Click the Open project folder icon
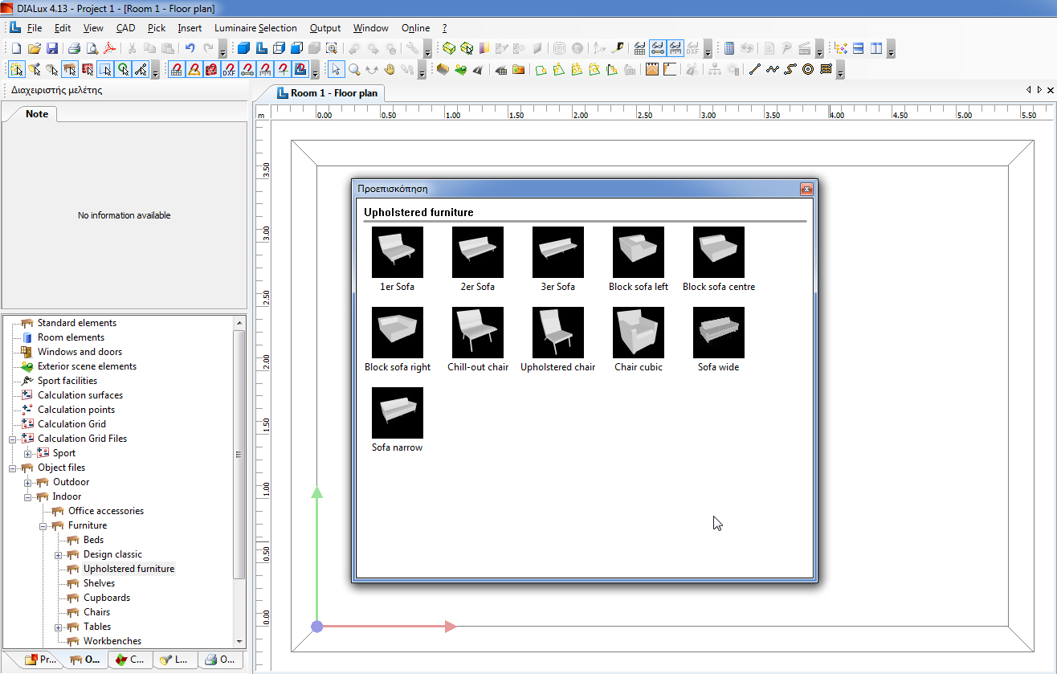The height and width of the screenshot is (674, 1057). [x=34, y=48]
